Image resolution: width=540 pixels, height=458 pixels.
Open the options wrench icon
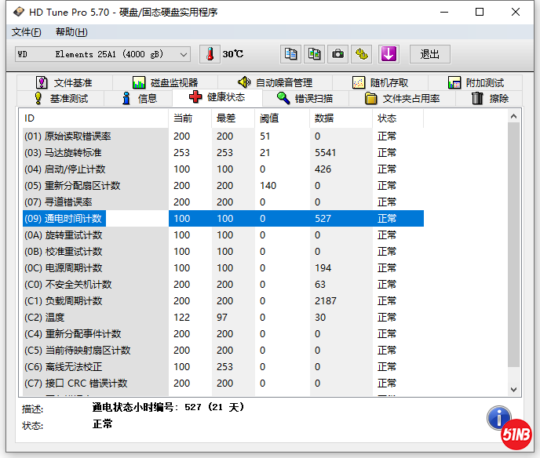(361, 54)
